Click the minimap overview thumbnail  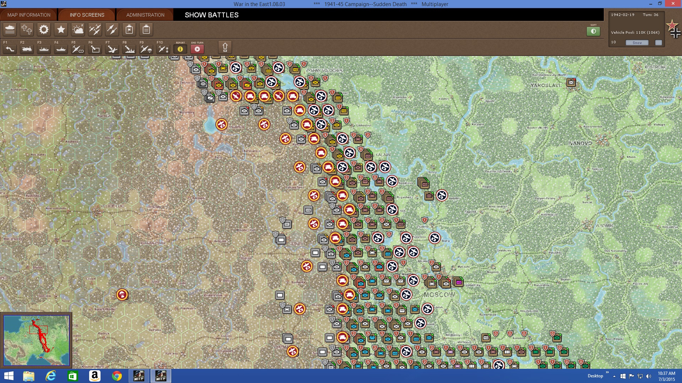point(37,340)
